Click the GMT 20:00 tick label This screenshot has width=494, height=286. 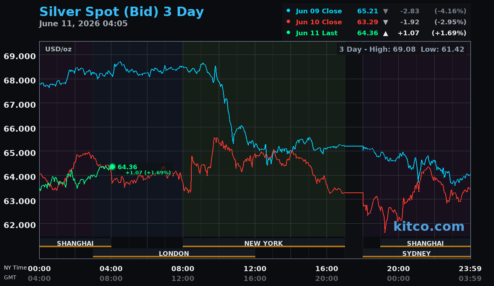pyautogui.click(x=327, y=279)
